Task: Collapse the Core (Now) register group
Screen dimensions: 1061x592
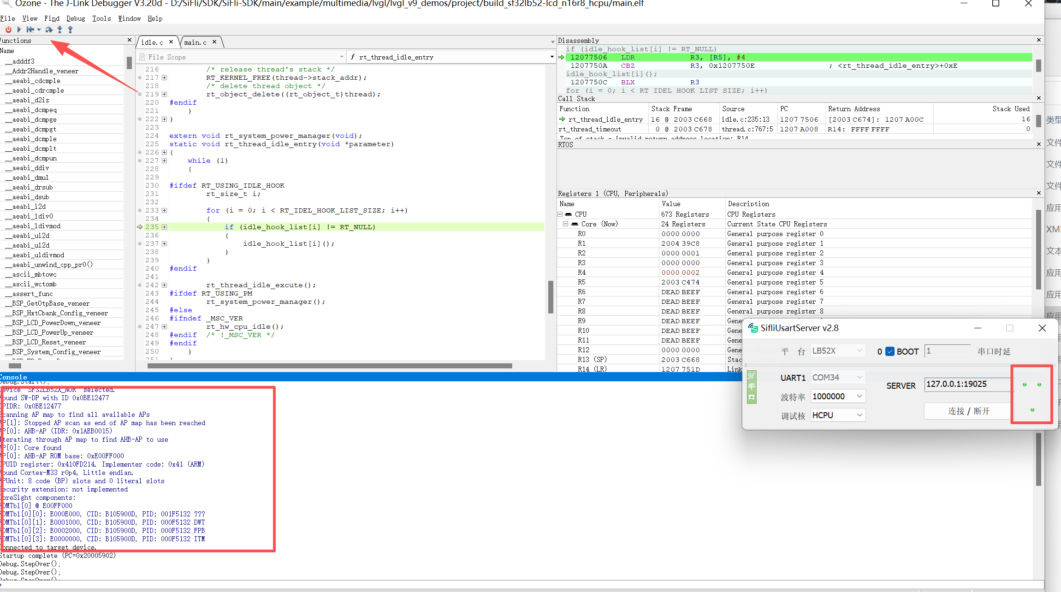Action: (565, 224)
